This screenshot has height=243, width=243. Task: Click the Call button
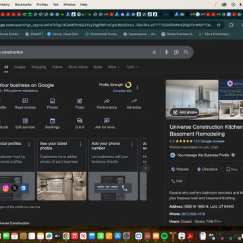click(177, 181)
